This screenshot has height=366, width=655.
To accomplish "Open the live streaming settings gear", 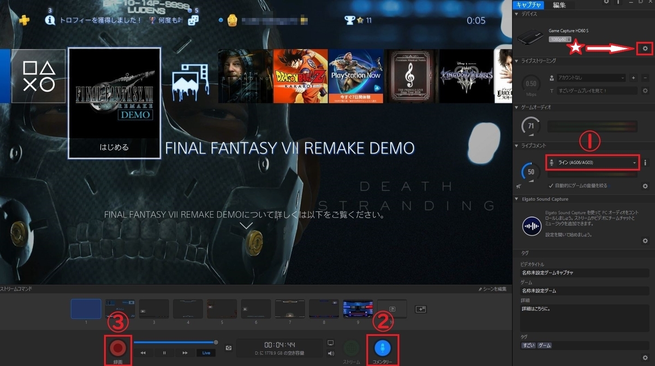I will click(x=645, y=90).
